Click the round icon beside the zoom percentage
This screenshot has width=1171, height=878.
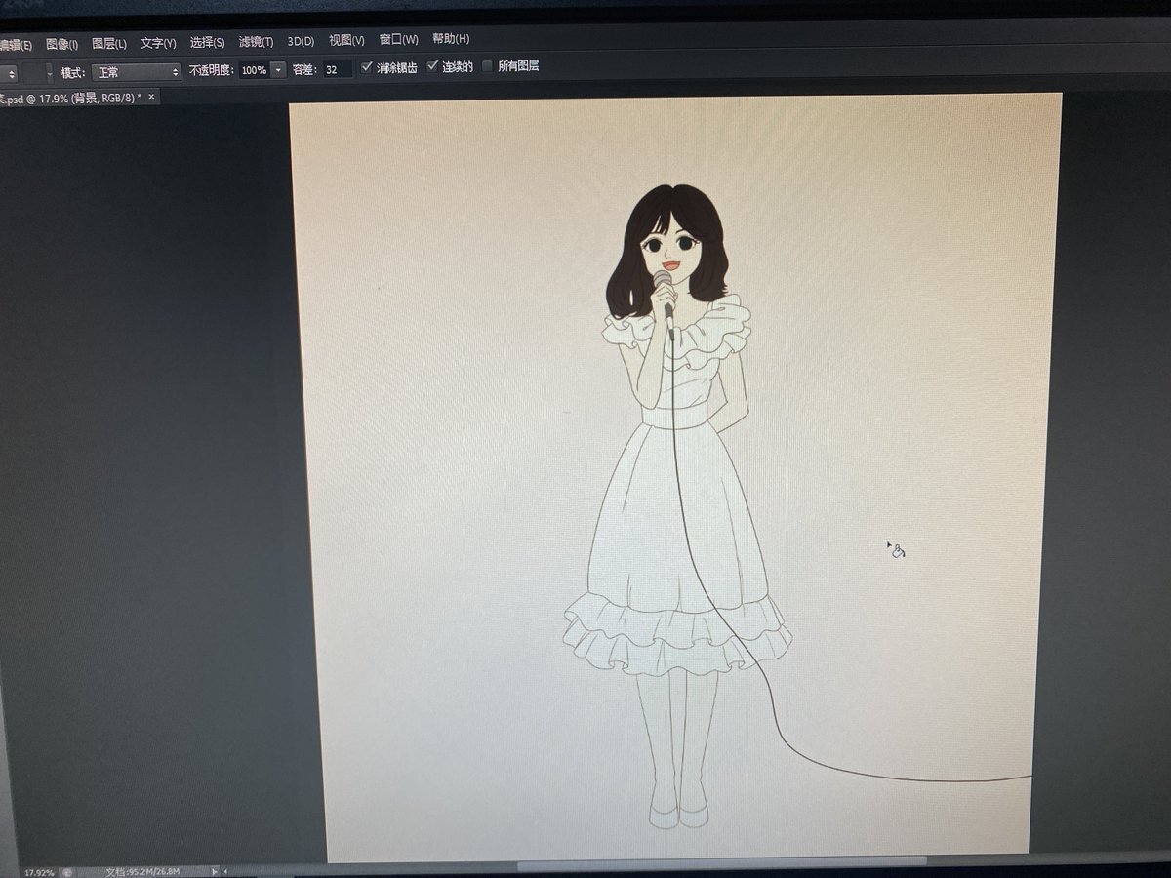tap(67, 871)
